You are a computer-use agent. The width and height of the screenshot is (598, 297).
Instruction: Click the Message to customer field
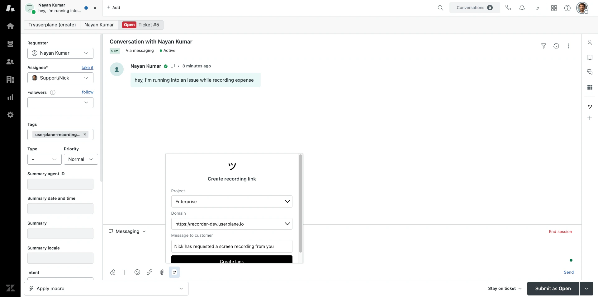pyautogui.click(x=232, y=246)
